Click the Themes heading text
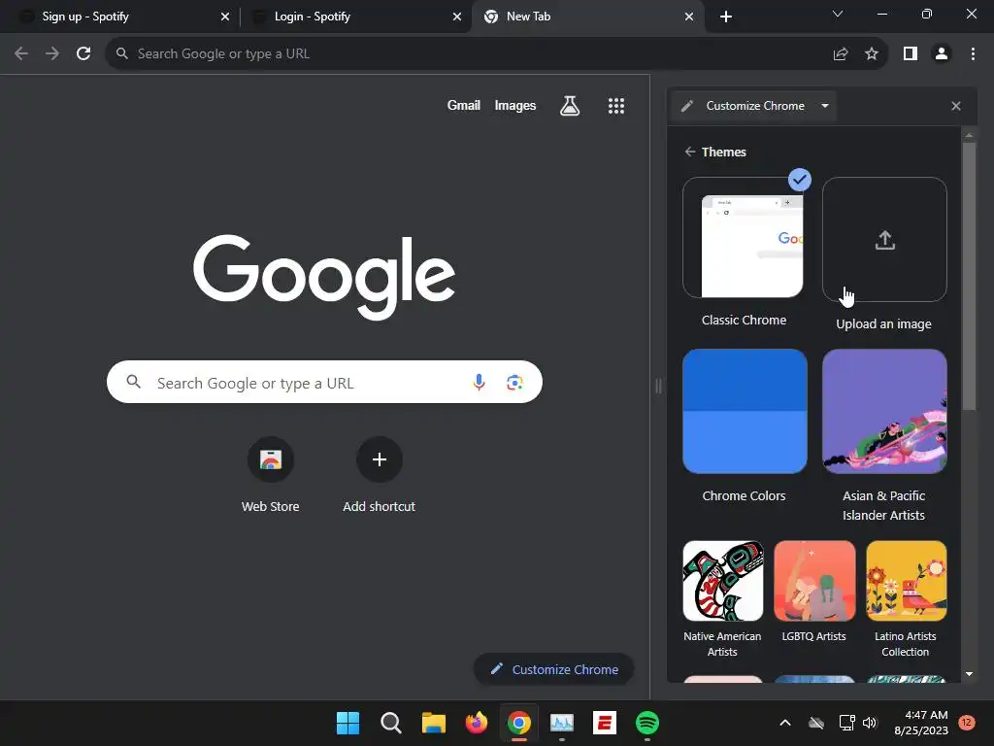 pyautogui.click(x=723, y=152)
